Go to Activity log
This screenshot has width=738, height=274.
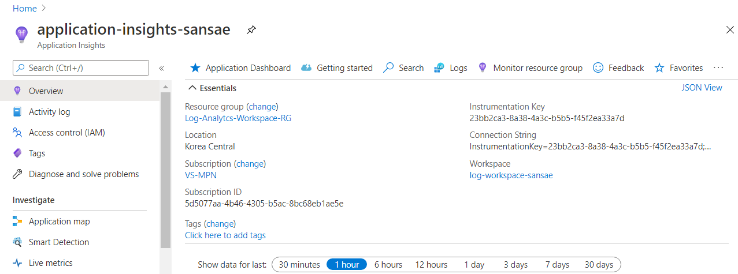[49, 112]
